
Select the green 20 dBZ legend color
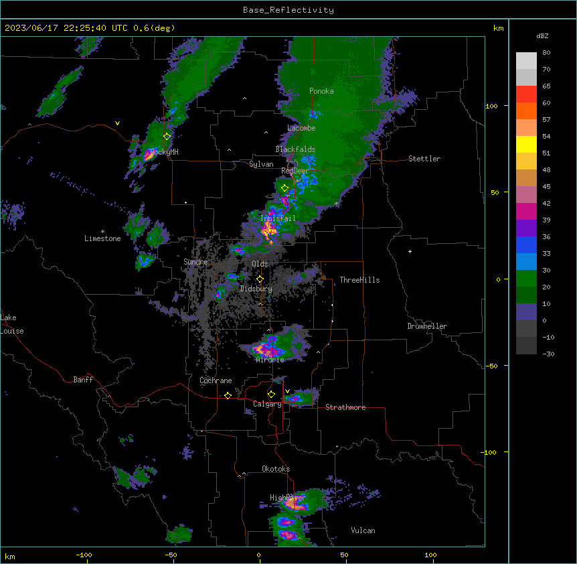[526, 279]
